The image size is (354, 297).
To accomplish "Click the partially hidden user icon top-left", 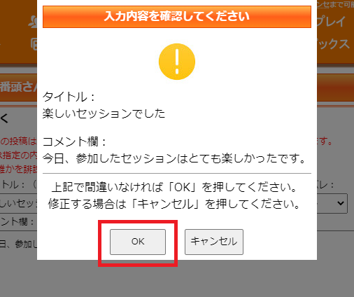I will pyautogui.click(x=33, y=22).
